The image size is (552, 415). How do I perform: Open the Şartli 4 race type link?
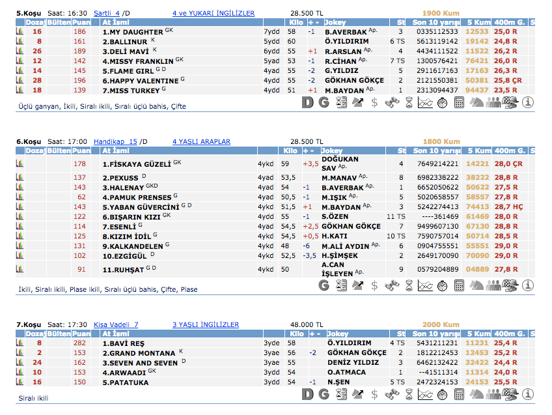(107, 13)
